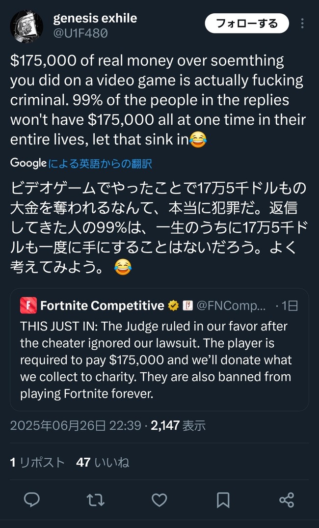
Task: Open genesis exhile's profile via username
Action: (95, 18)
